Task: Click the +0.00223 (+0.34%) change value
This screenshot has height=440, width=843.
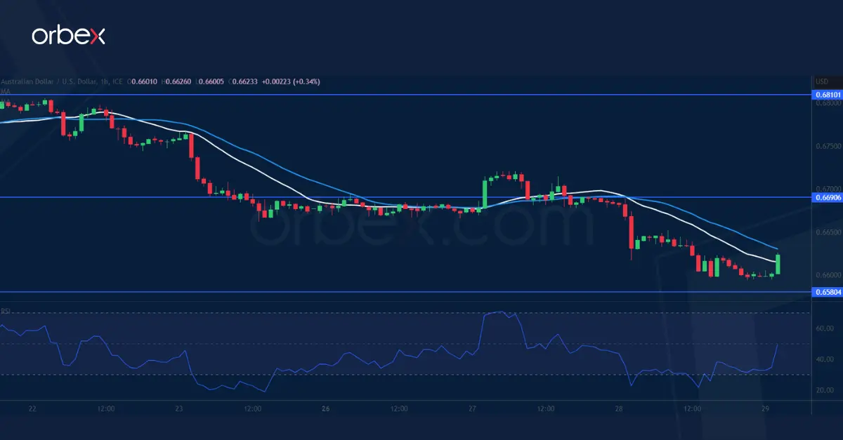Action: pos(291,82)
